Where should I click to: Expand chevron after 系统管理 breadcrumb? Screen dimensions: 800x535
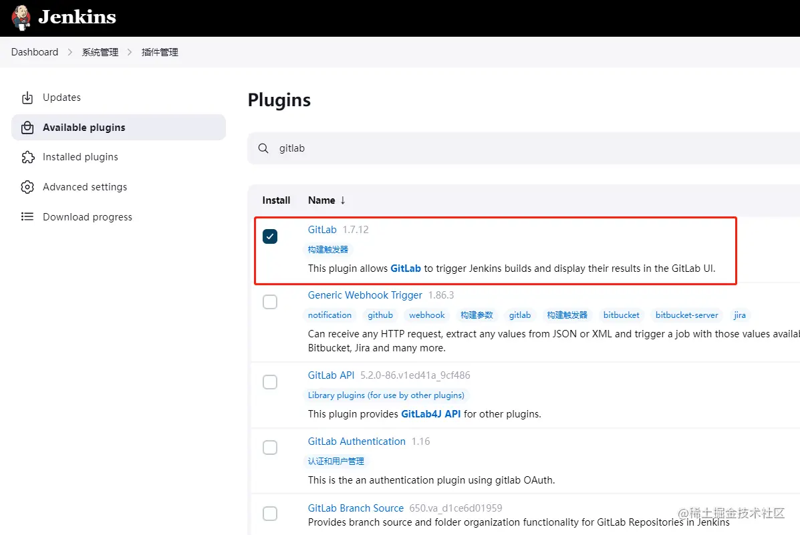click(130, 52)
